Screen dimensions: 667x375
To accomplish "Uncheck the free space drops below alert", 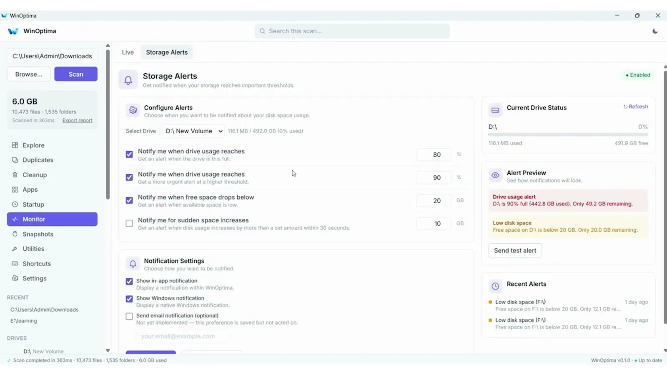I will tap(129, 200).
